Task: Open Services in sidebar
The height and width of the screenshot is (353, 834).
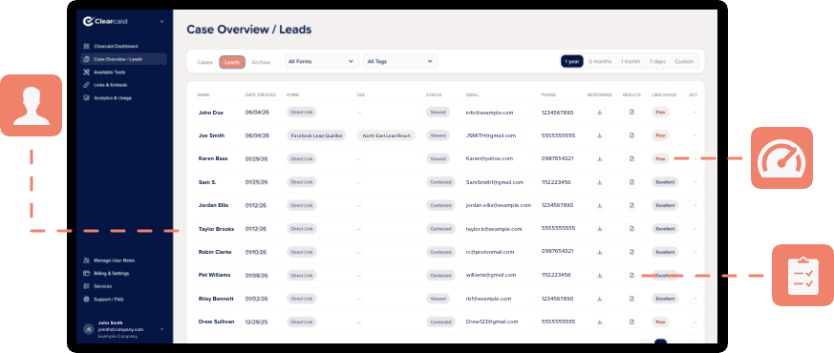Action: point(97,286)
